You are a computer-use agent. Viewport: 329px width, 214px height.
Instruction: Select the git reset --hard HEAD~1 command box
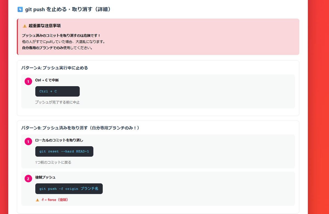coord(64,151)
